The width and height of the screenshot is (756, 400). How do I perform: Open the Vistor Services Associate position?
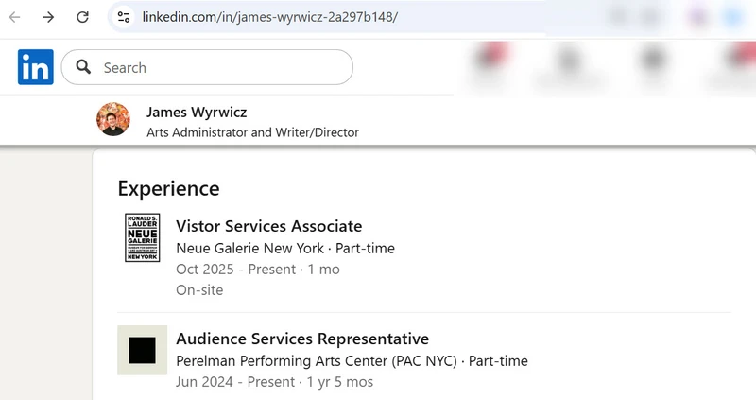pyautogui.click(x=268, y=226)
